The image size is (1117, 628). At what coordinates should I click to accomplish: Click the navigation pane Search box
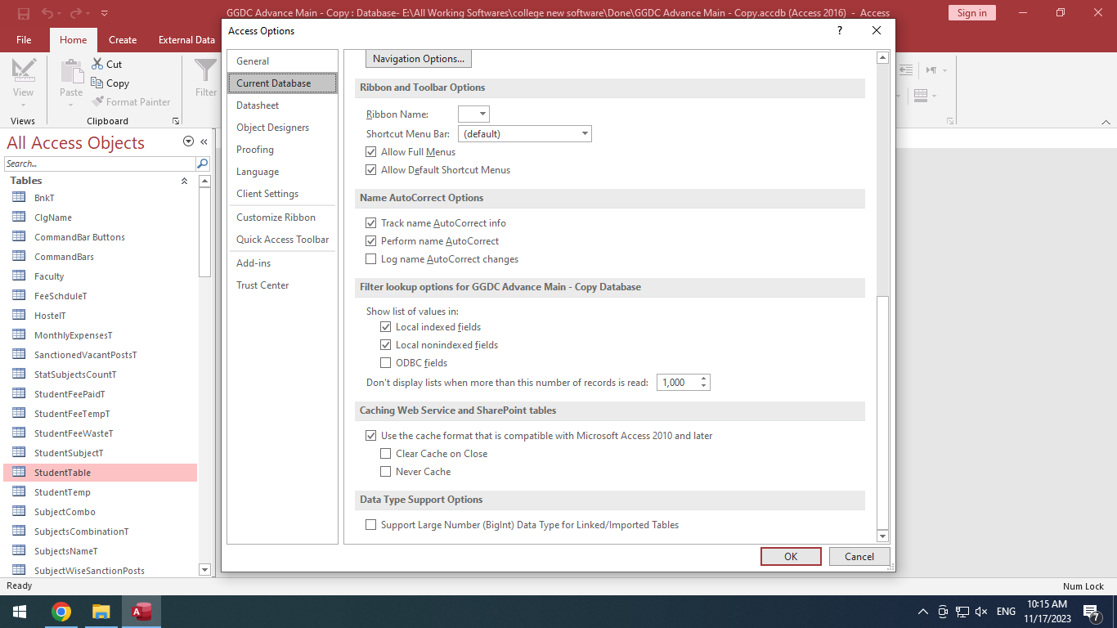tap(100, 164)
